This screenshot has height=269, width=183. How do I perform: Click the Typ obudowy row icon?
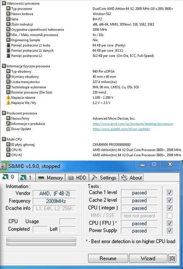[8, 71]
